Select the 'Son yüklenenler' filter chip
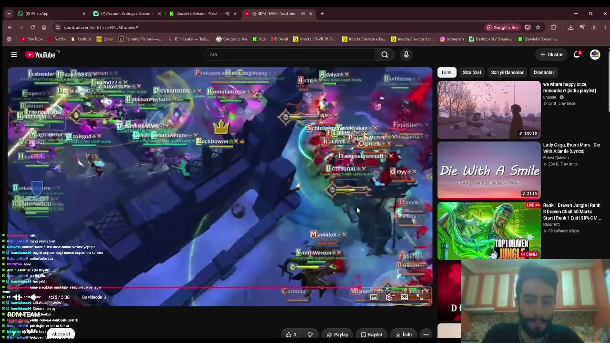 coord(507,72)
